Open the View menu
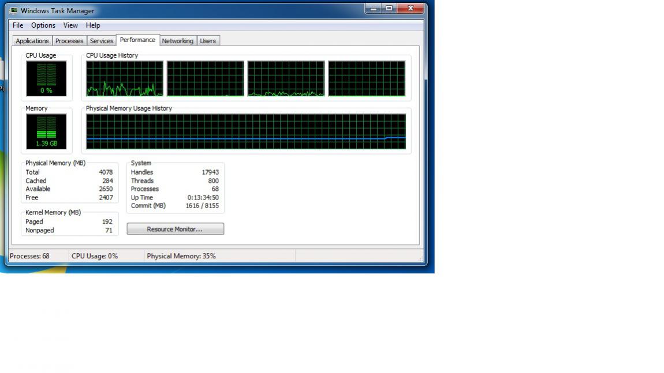The height and width of the screenshot is (373, 664). click(x=70, y=25)
